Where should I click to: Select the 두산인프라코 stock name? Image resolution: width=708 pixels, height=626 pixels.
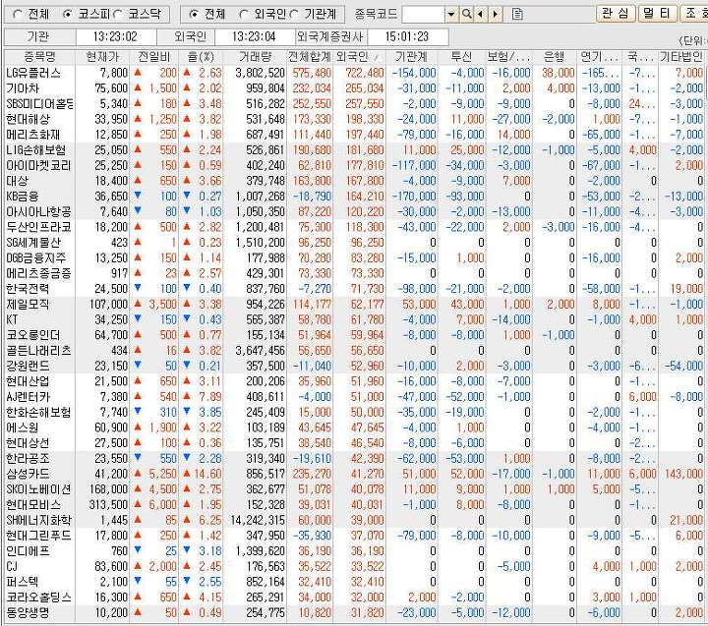point(38,227)
